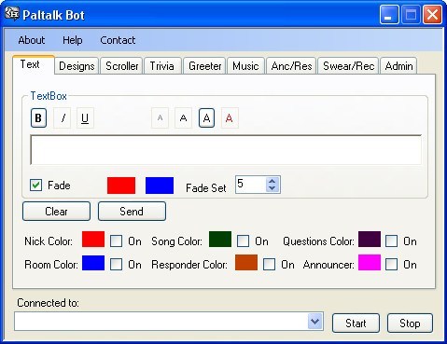Open the About menu
The image size is (447, 344).
[32, 40]
